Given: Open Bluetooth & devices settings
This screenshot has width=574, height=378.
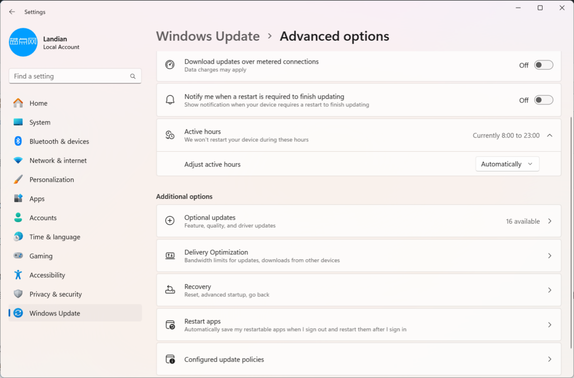Looking at the screenshot, I should click(x=75, y=141).
